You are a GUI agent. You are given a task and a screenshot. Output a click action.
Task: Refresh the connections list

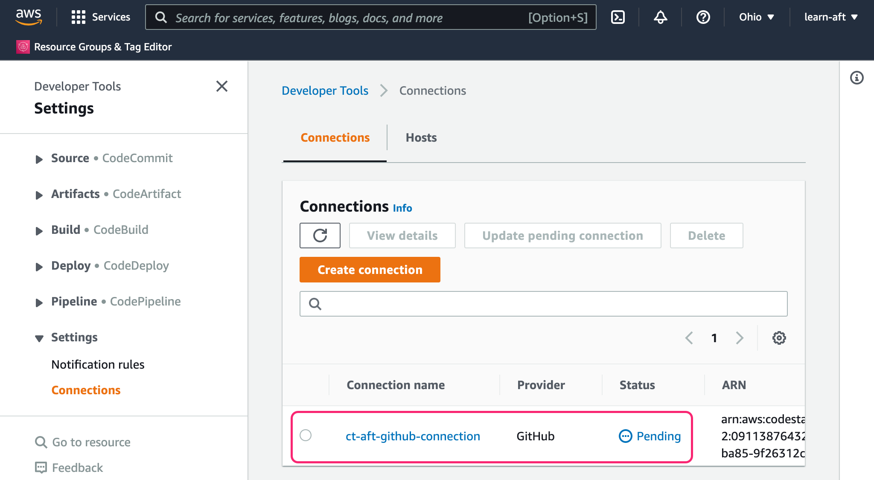coord(320,235)
